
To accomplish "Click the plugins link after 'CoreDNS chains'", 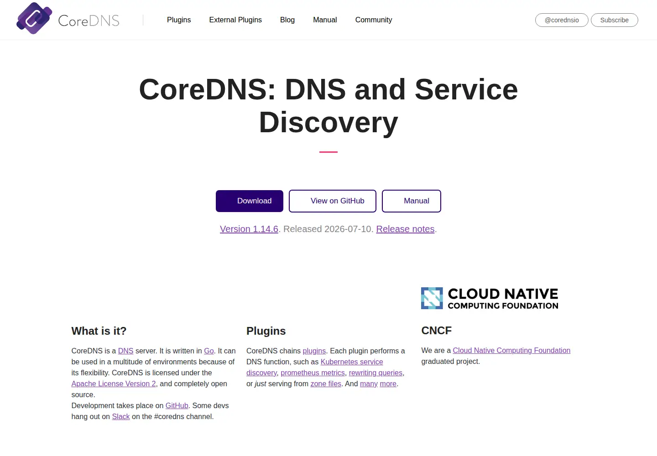I will pos(314,351).
